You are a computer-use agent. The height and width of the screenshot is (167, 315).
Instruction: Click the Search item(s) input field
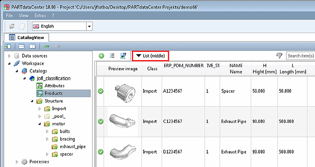point(301,56)
